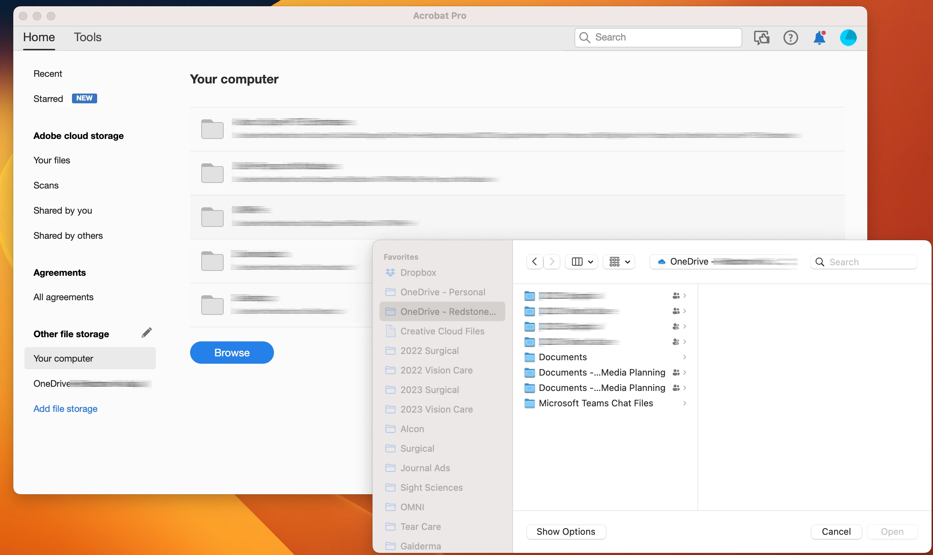The width and height of the screenshot is (933, 555).
Task: Go back with the file dialog back arrow
Action: tap(535, 262)
